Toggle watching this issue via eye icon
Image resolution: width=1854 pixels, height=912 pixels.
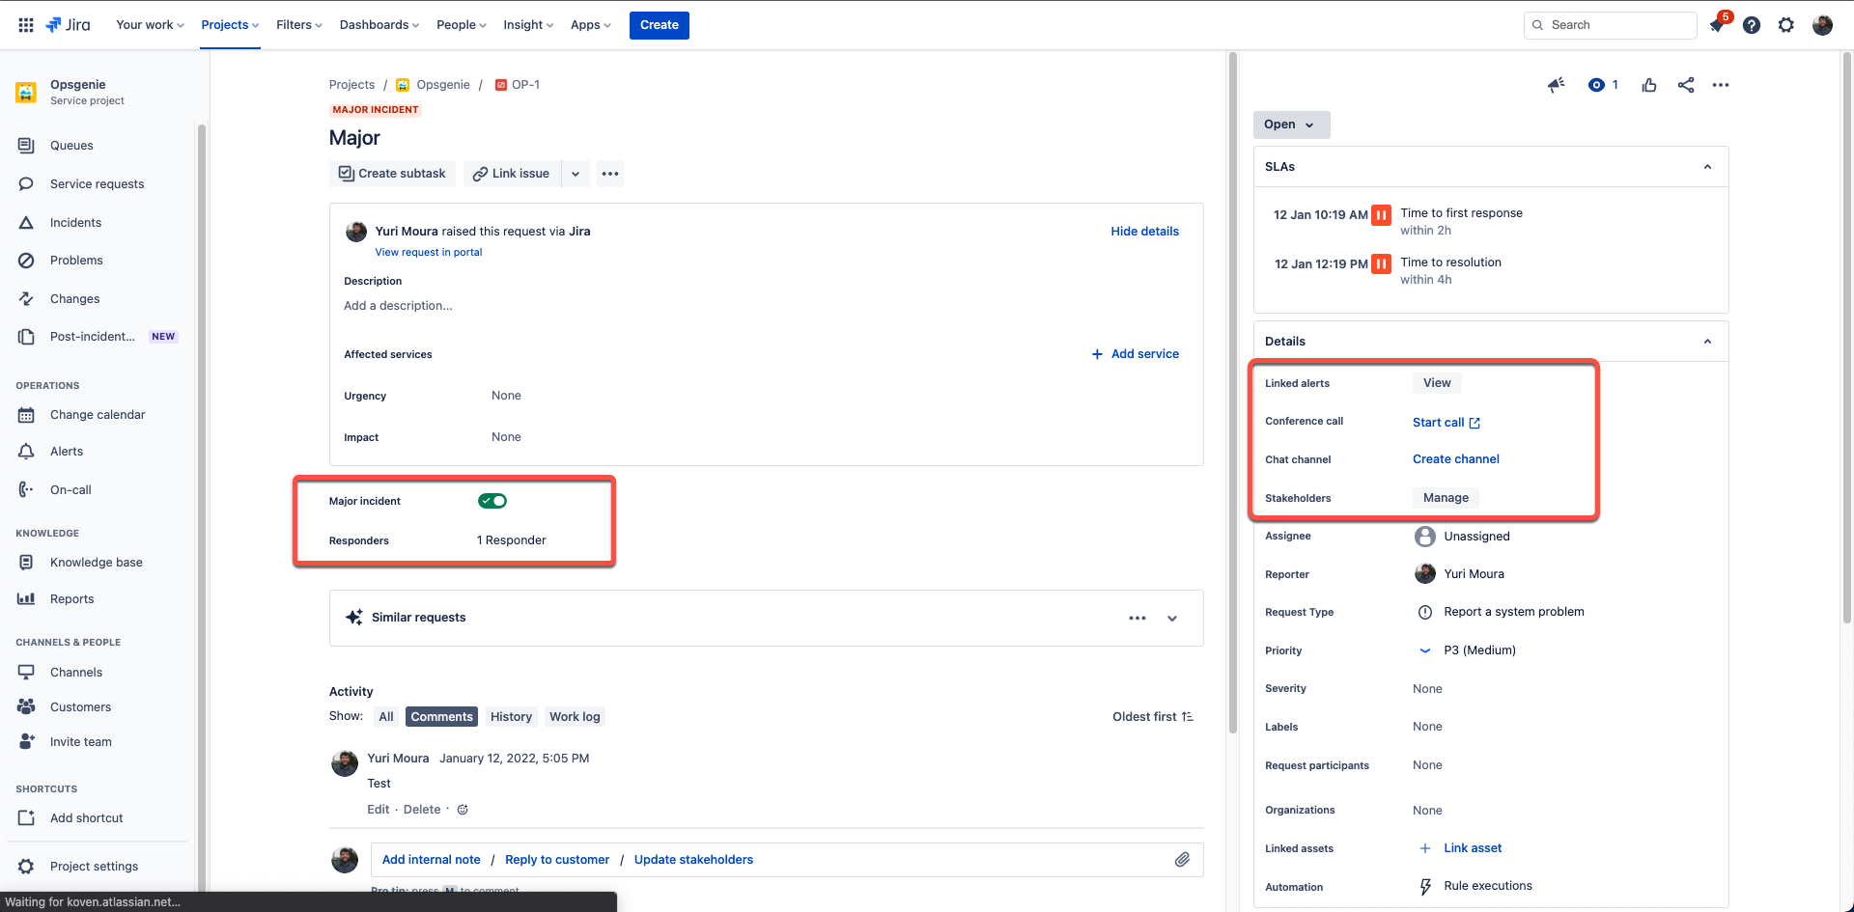(1597, 85)
